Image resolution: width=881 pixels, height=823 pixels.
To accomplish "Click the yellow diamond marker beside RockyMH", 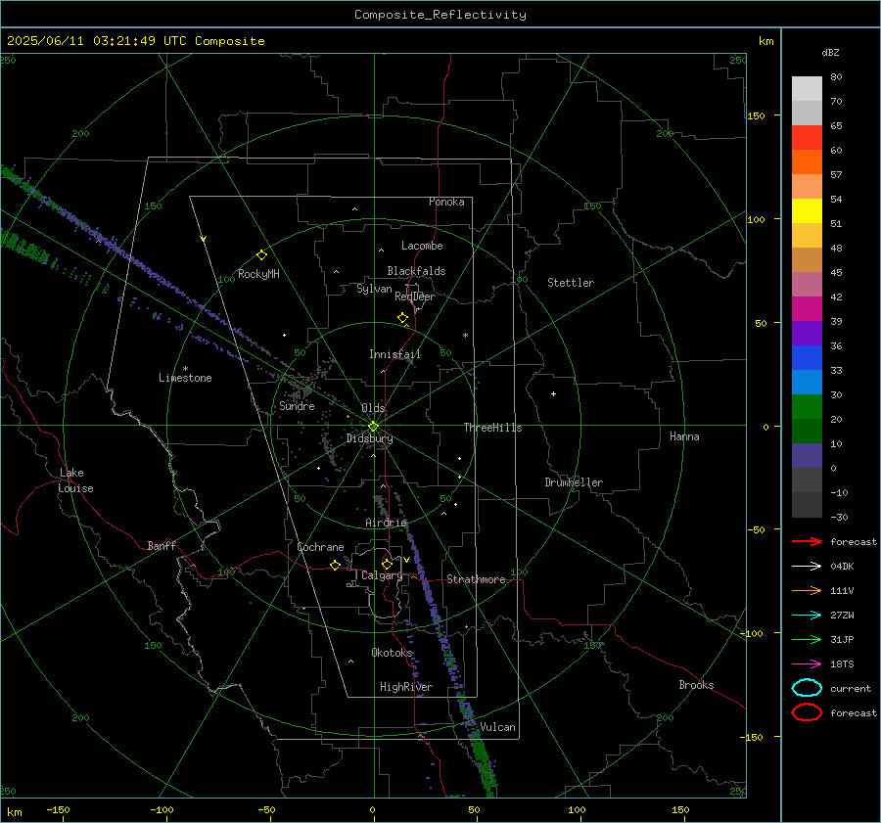I will tap(261, 255).
